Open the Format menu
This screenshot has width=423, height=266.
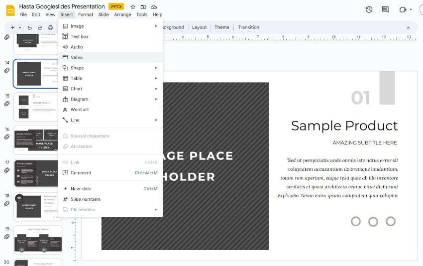[x=86, y=14]
